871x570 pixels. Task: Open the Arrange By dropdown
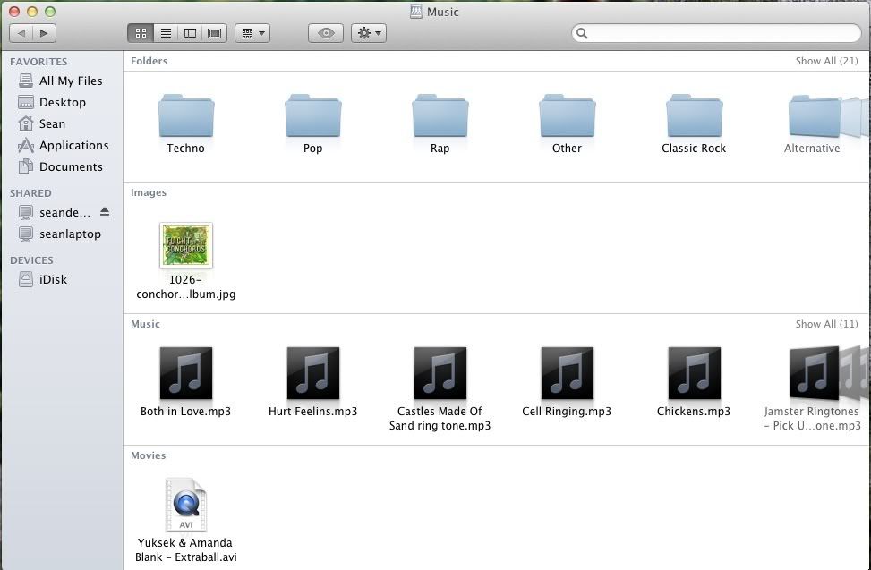click(253, 32)
